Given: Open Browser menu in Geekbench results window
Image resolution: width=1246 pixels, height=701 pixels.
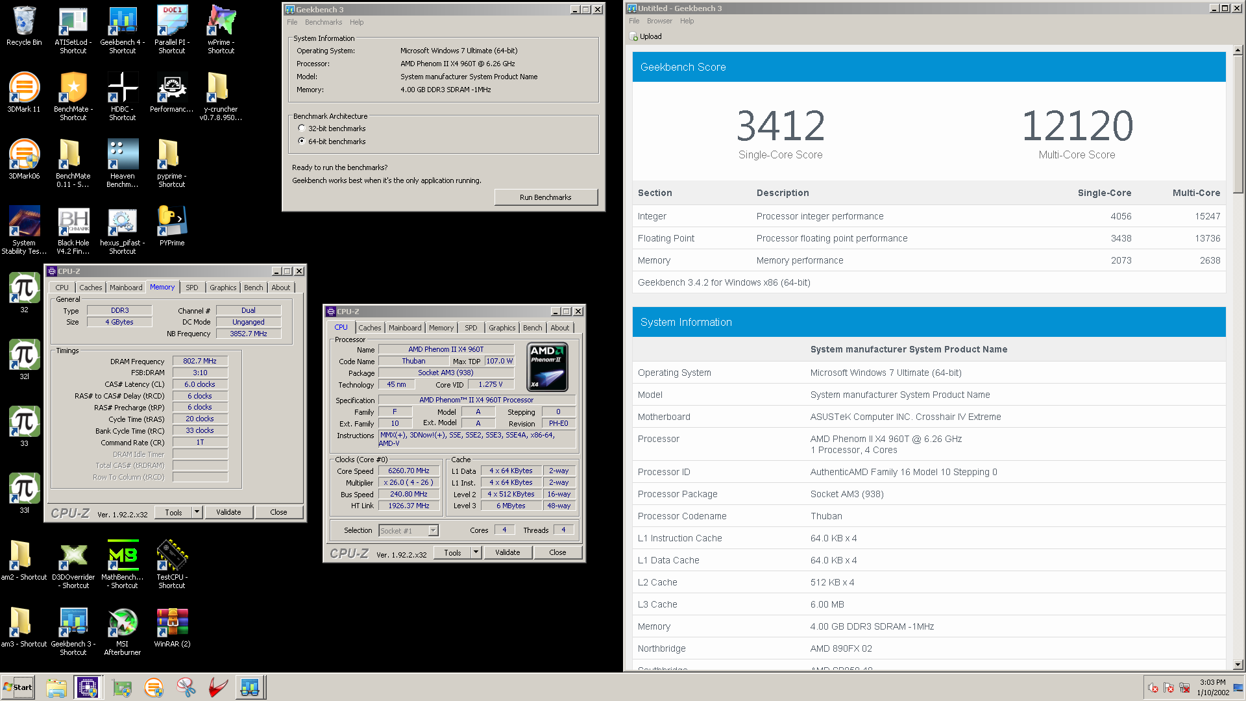Looking at the screenshot, I should coord(659,21).
